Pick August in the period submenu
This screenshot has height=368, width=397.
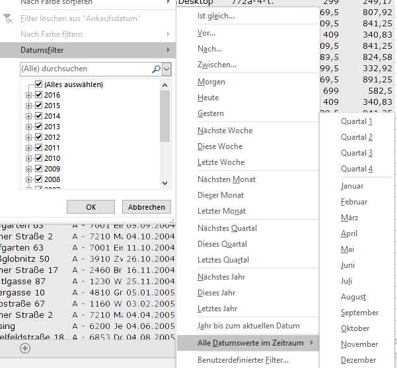coord(353,297)
